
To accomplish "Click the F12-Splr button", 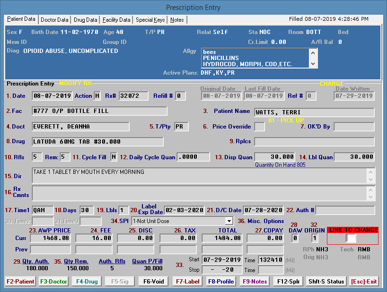I will coord(288,282).
